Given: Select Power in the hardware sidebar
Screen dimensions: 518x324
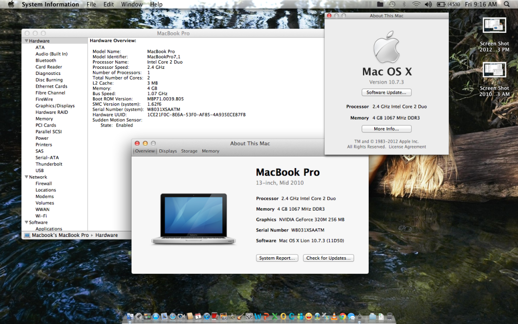Looking at the screenshot, I should (42, 138).
